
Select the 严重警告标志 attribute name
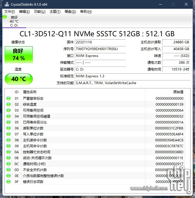click(33, 99)
